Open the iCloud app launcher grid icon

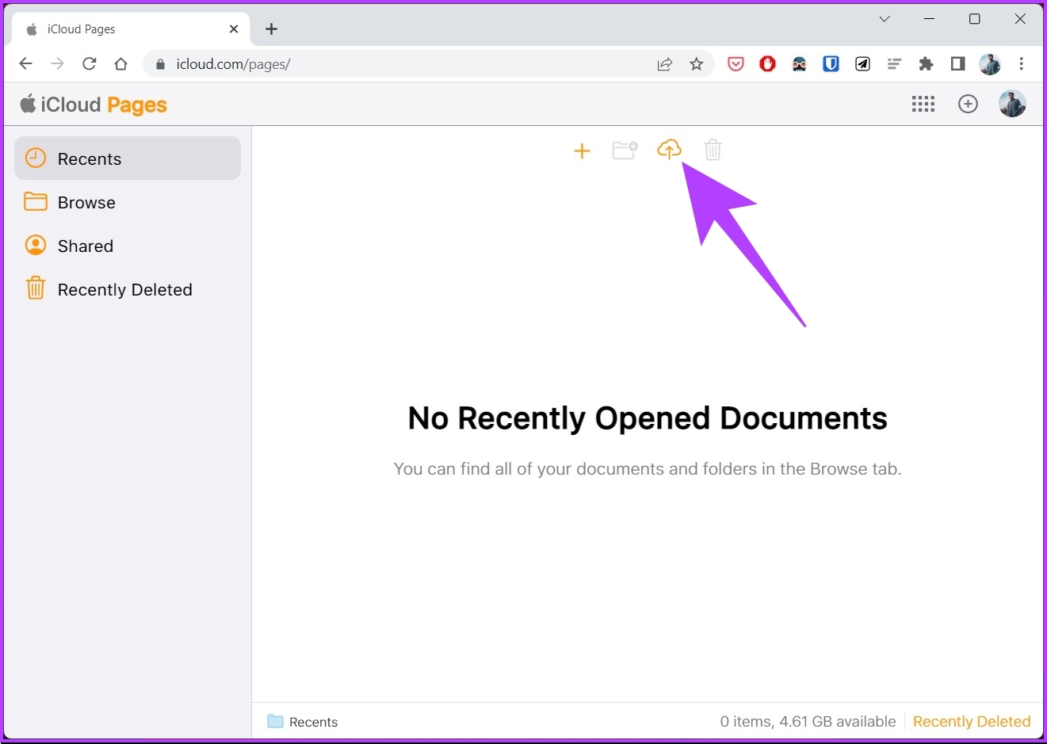pos(923,104)
